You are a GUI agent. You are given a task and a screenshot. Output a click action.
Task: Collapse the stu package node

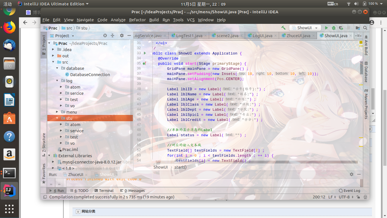(57, 118)
